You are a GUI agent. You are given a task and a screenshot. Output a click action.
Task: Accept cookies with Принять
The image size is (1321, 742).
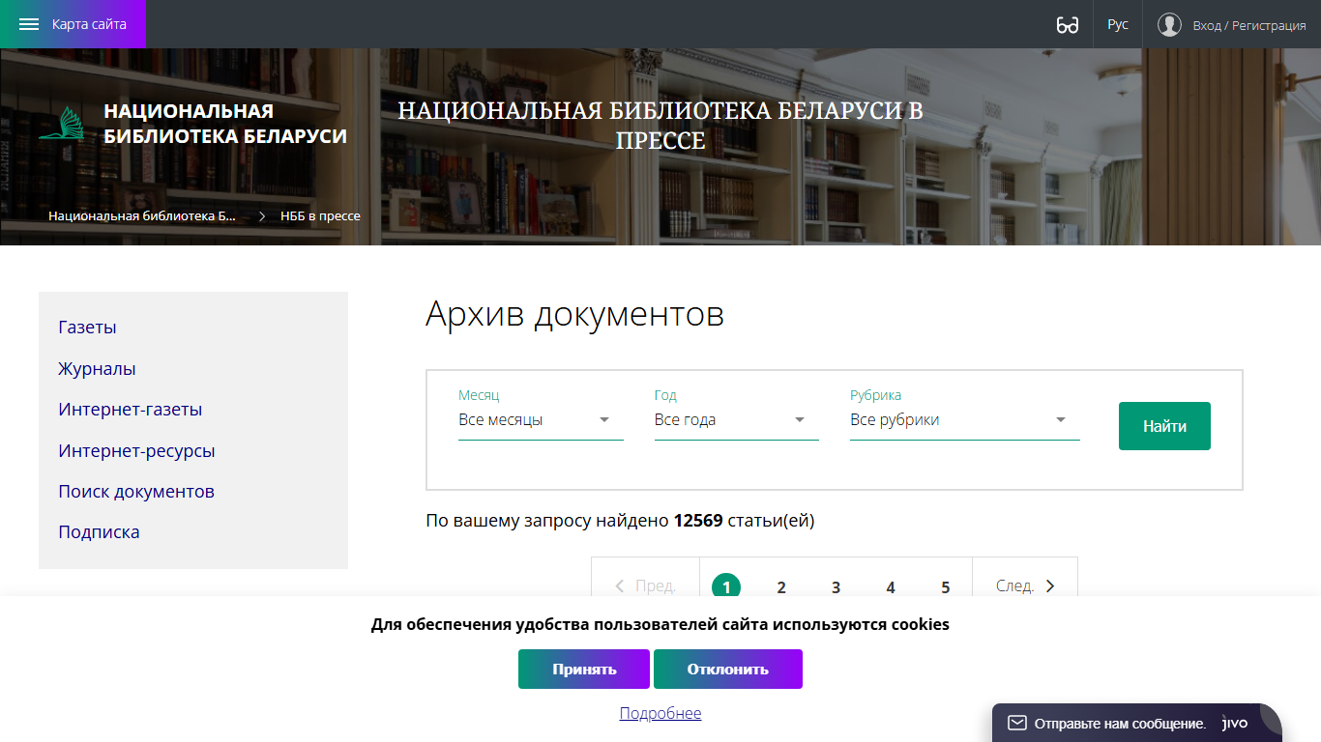pyautogui.click(x=584, y=670)
